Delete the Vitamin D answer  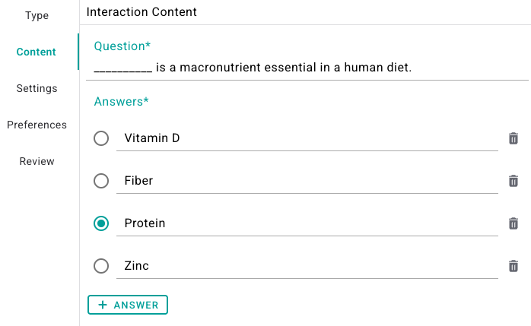514,138
